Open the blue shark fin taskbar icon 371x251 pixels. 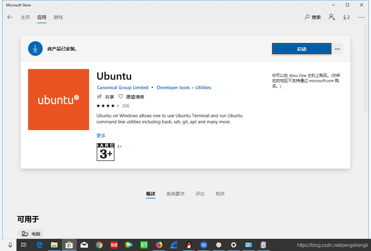[x=174, y=245]
